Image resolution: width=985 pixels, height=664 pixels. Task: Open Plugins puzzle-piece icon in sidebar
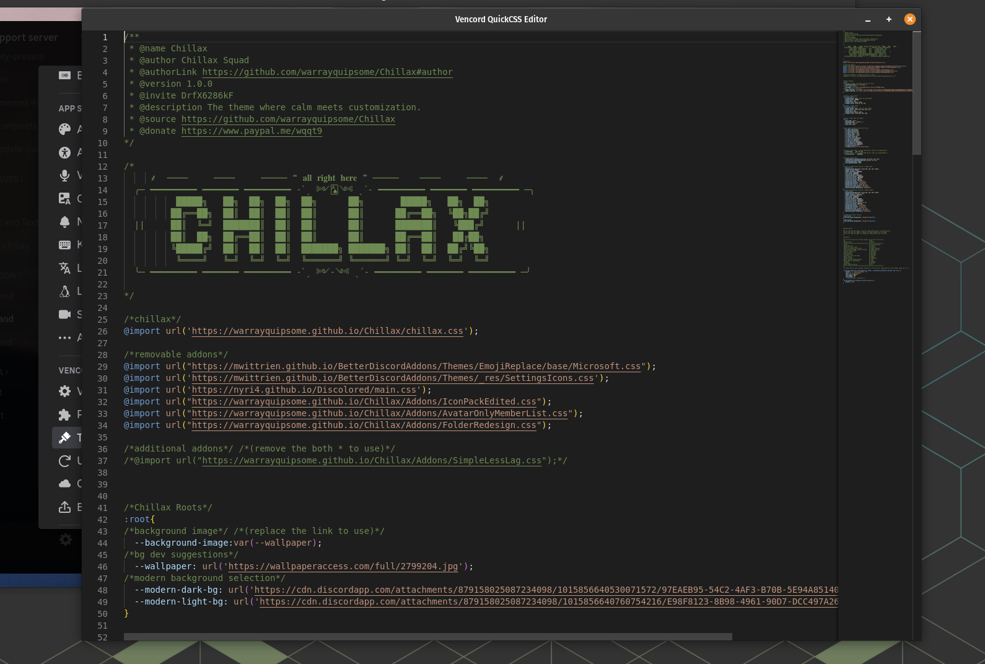[64, 414]
